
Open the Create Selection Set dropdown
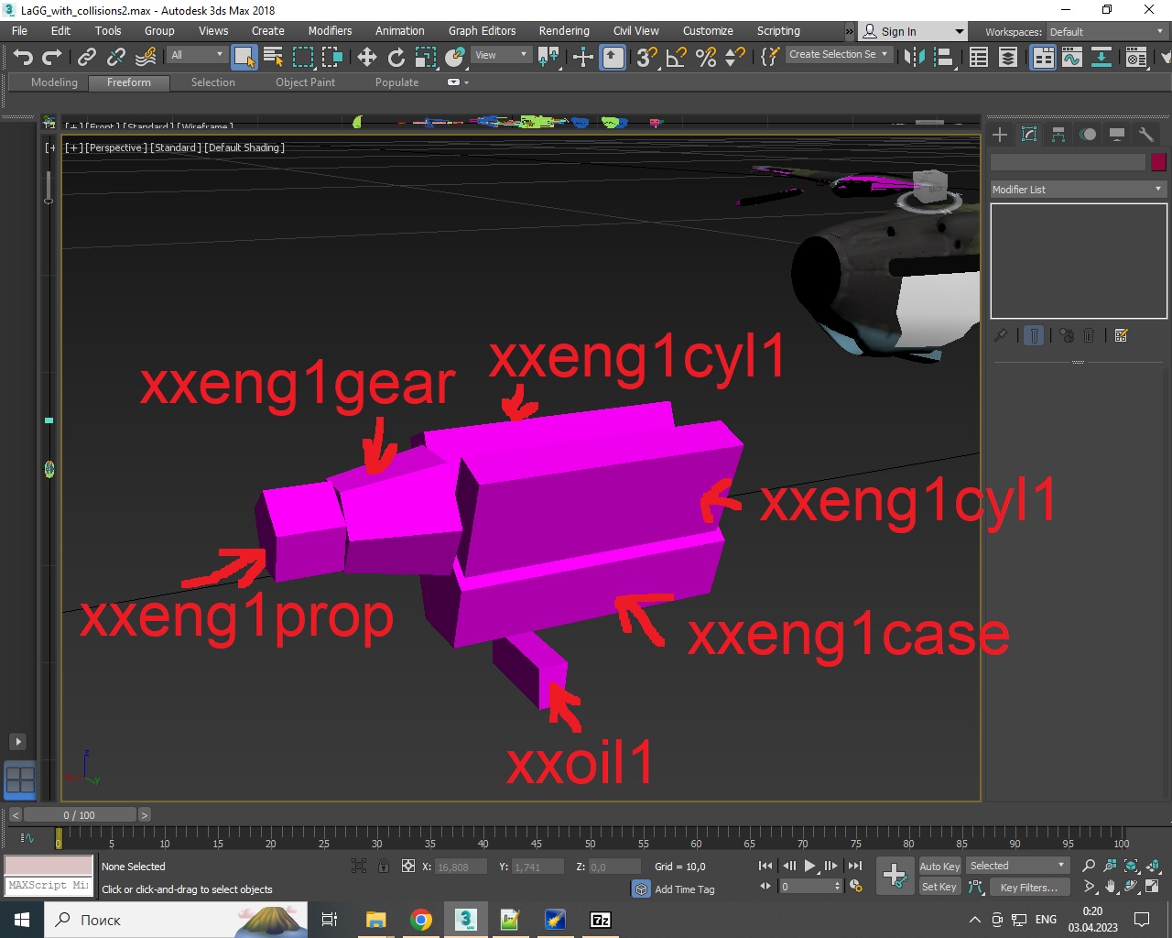pos(838,55)
